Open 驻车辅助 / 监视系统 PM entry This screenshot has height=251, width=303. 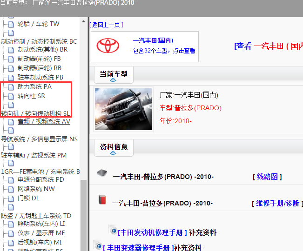(34, 155)
